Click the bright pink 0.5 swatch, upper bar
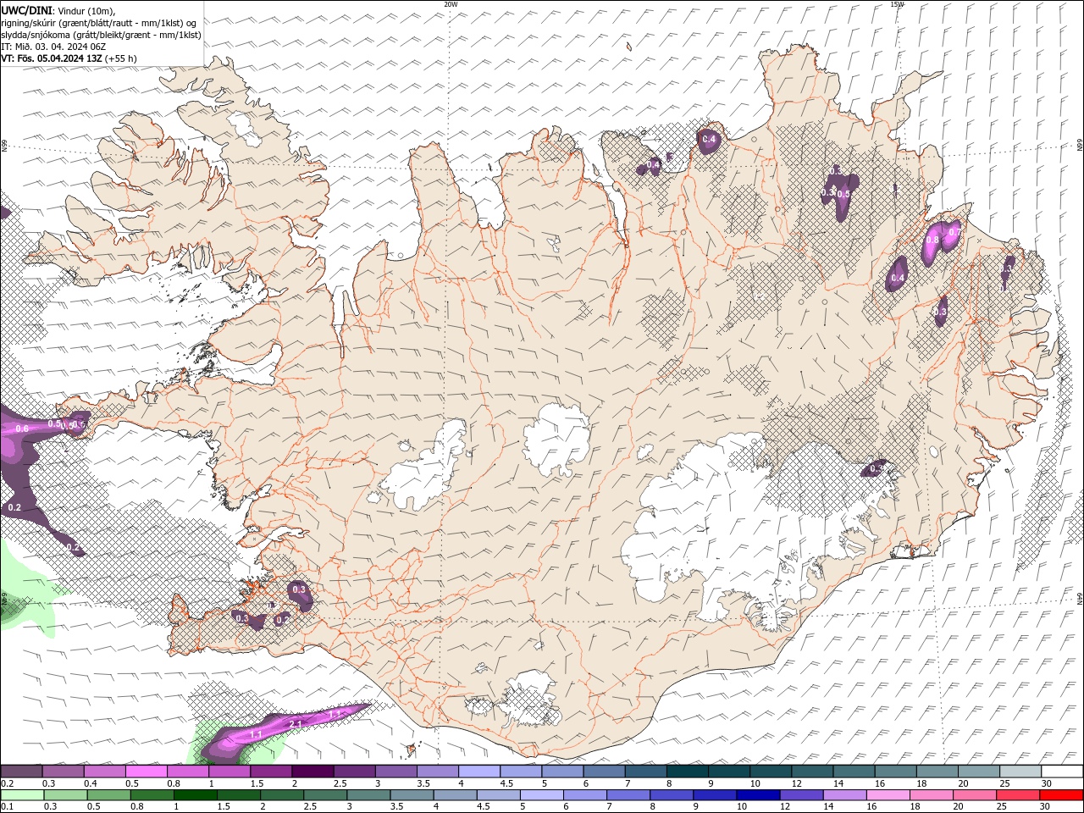The image size is (1084, 813). [146, 772]
